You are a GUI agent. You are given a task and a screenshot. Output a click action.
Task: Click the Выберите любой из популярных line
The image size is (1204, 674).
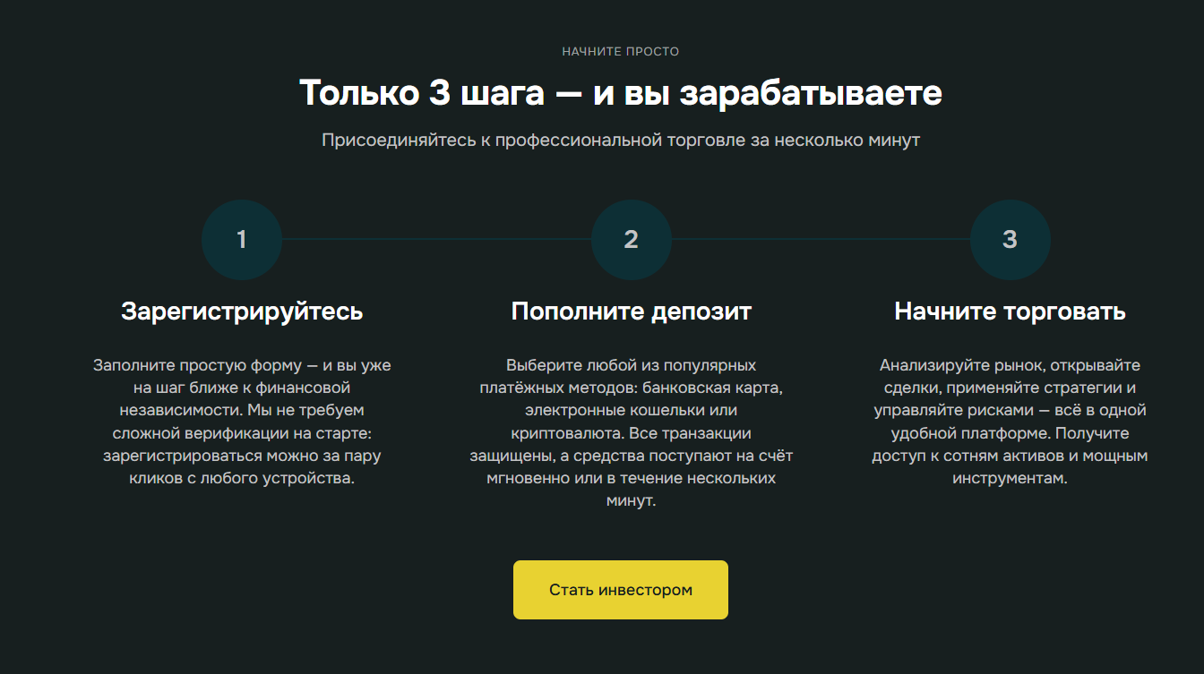[x=631, y=365]
